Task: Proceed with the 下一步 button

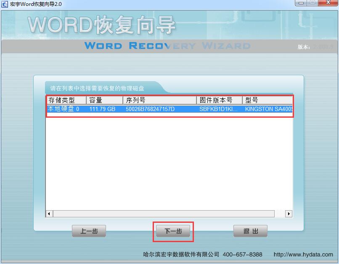Action: point(173,231)
